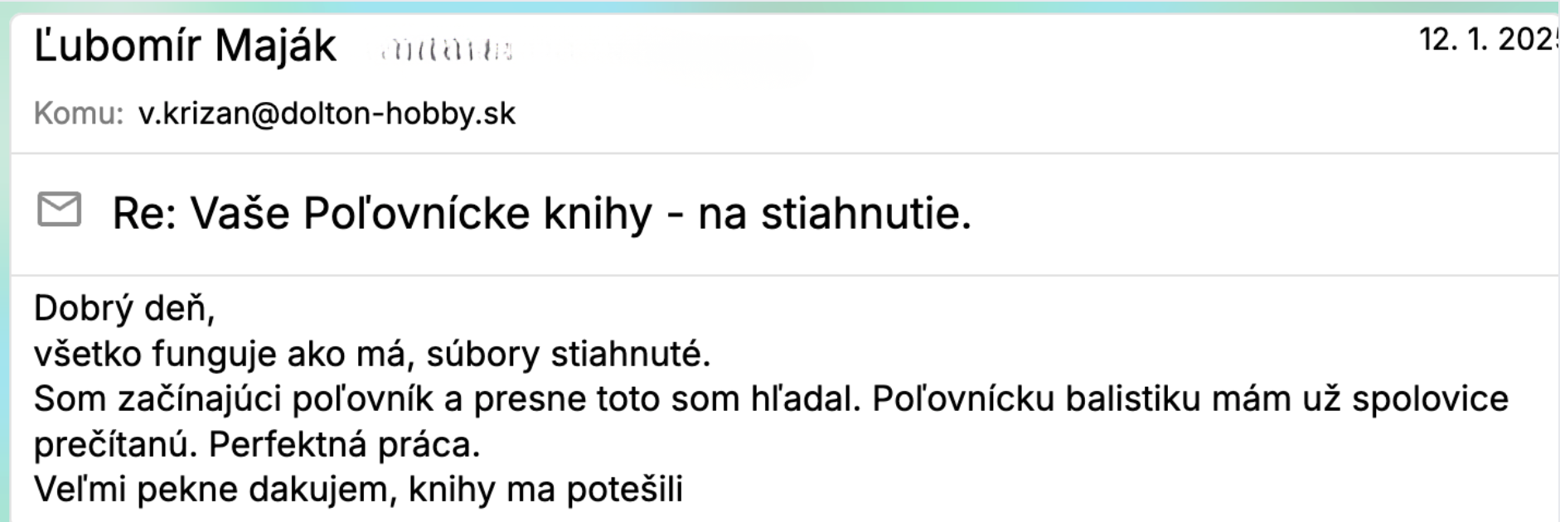
Task: Click the words "súbory stiahnuté."
Action: click(569, 354)
